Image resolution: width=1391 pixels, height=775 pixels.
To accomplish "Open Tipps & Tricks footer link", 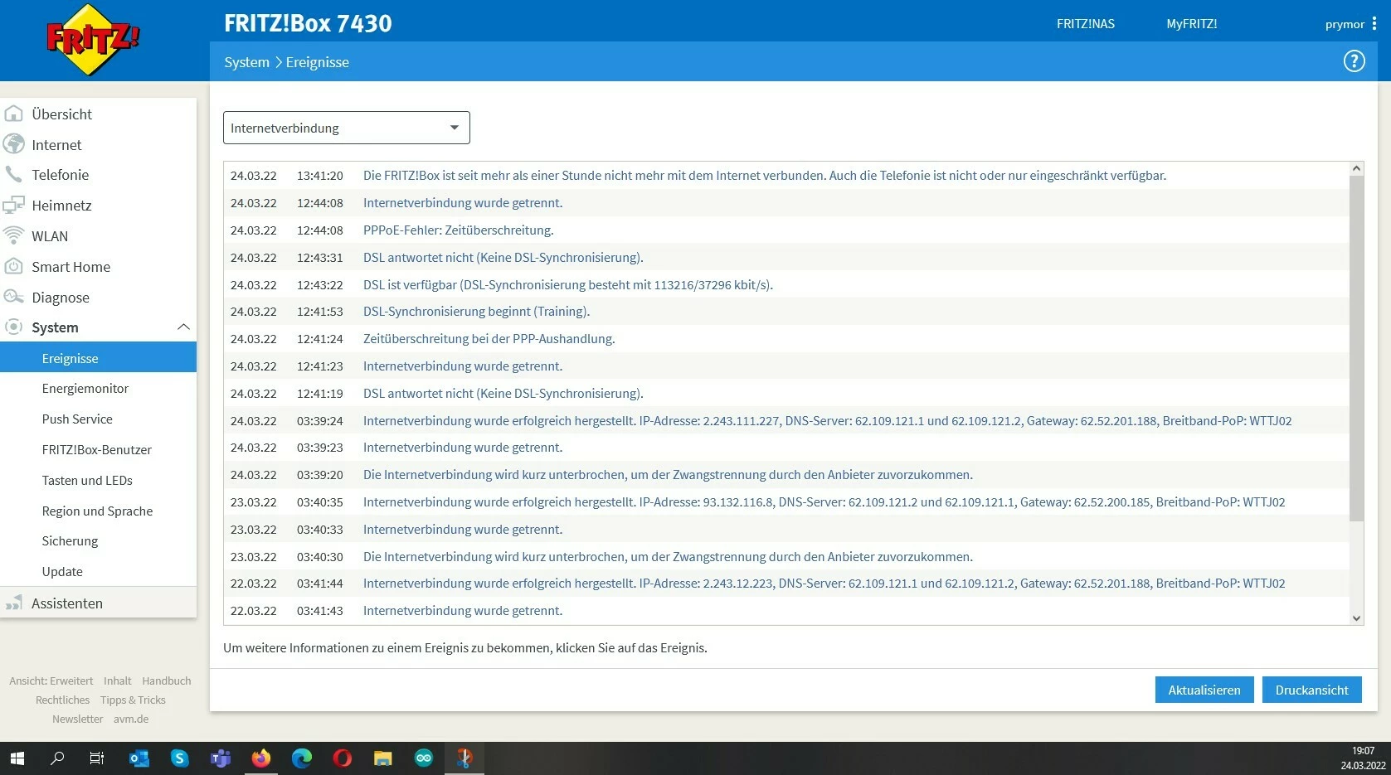I will [x=134, y=700].
